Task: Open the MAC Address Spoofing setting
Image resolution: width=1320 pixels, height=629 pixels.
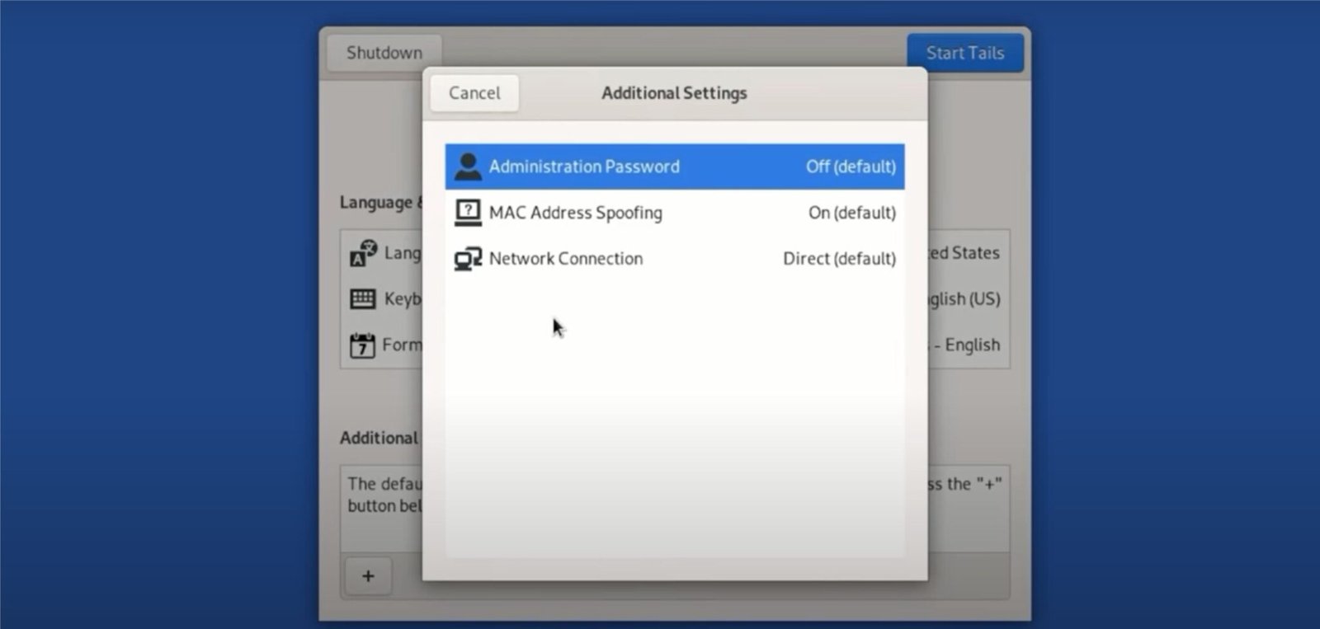Action: pyautogui.click(x=575, y=213)
